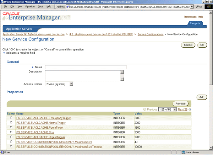Viewport: 213px width, 155px height.
Task: Click the Application Servers subtab
Action: pyautogui.click(x=19, y=29)
